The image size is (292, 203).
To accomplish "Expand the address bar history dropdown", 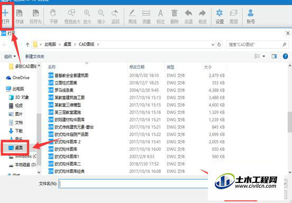I will 213,44.
